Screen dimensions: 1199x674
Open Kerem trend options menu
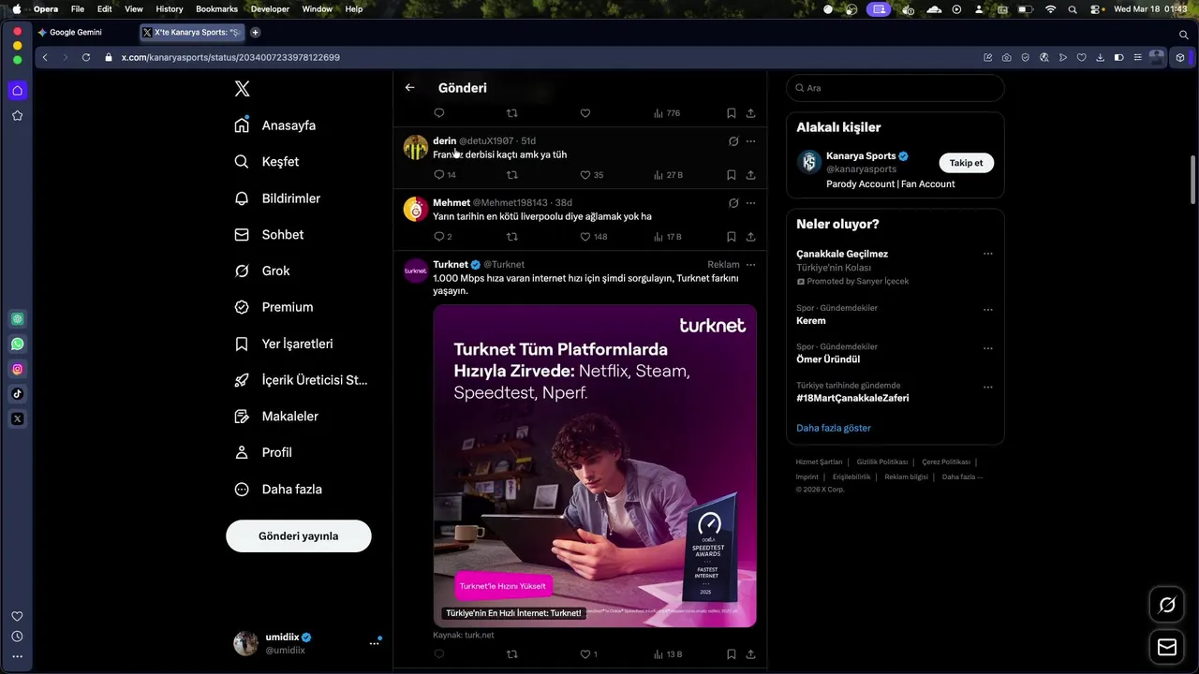pyautogui.click(x=987, y=310)
